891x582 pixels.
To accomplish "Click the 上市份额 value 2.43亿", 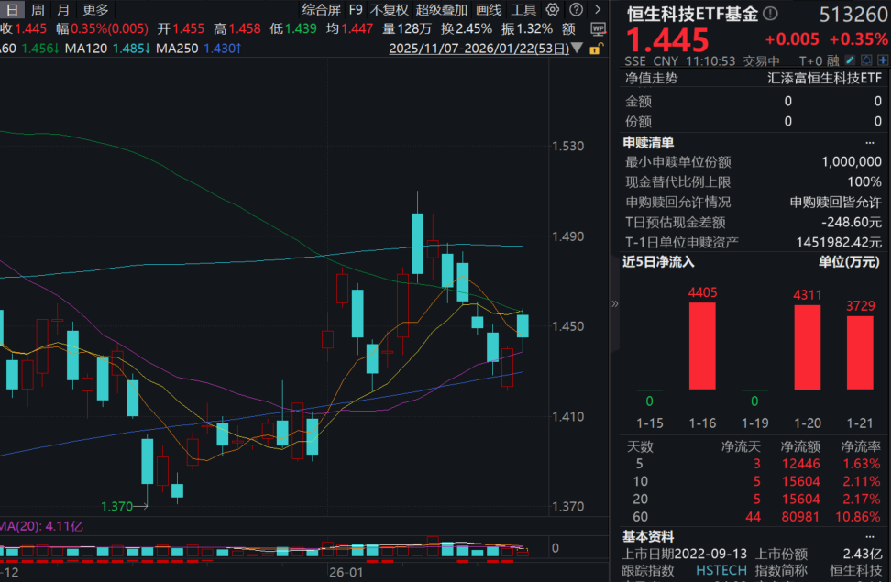I will (862, 554).
